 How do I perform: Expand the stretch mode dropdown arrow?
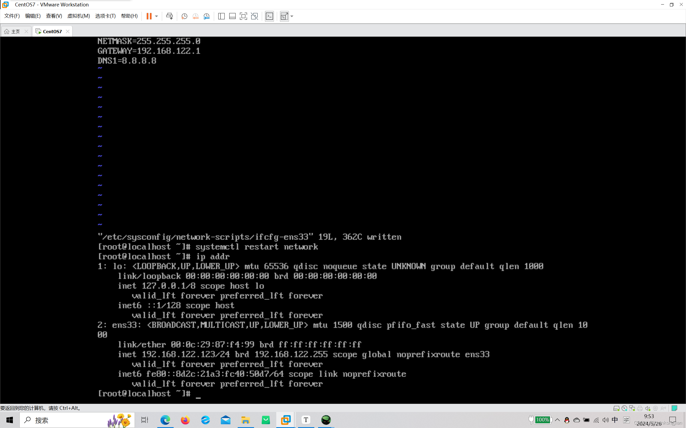tap(292, 16)
